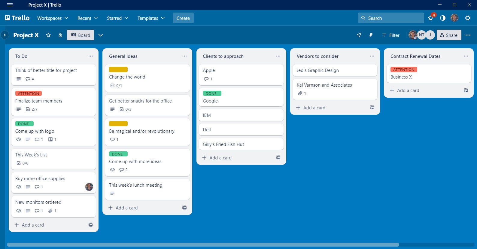Add a card to Vendors to consider

coord(311,108)
